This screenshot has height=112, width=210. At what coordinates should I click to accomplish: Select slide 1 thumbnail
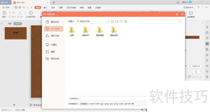[x=16, y=33]
